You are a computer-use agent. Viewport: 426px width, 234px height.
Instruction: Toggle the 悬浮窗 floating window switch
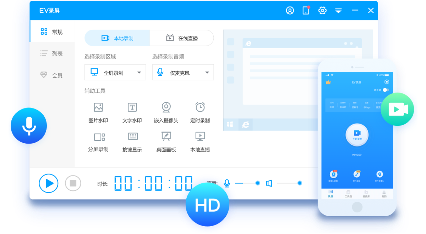pos(386,90)
